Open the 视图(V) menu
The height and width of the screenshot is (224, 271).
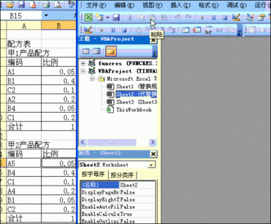[152, 5]
